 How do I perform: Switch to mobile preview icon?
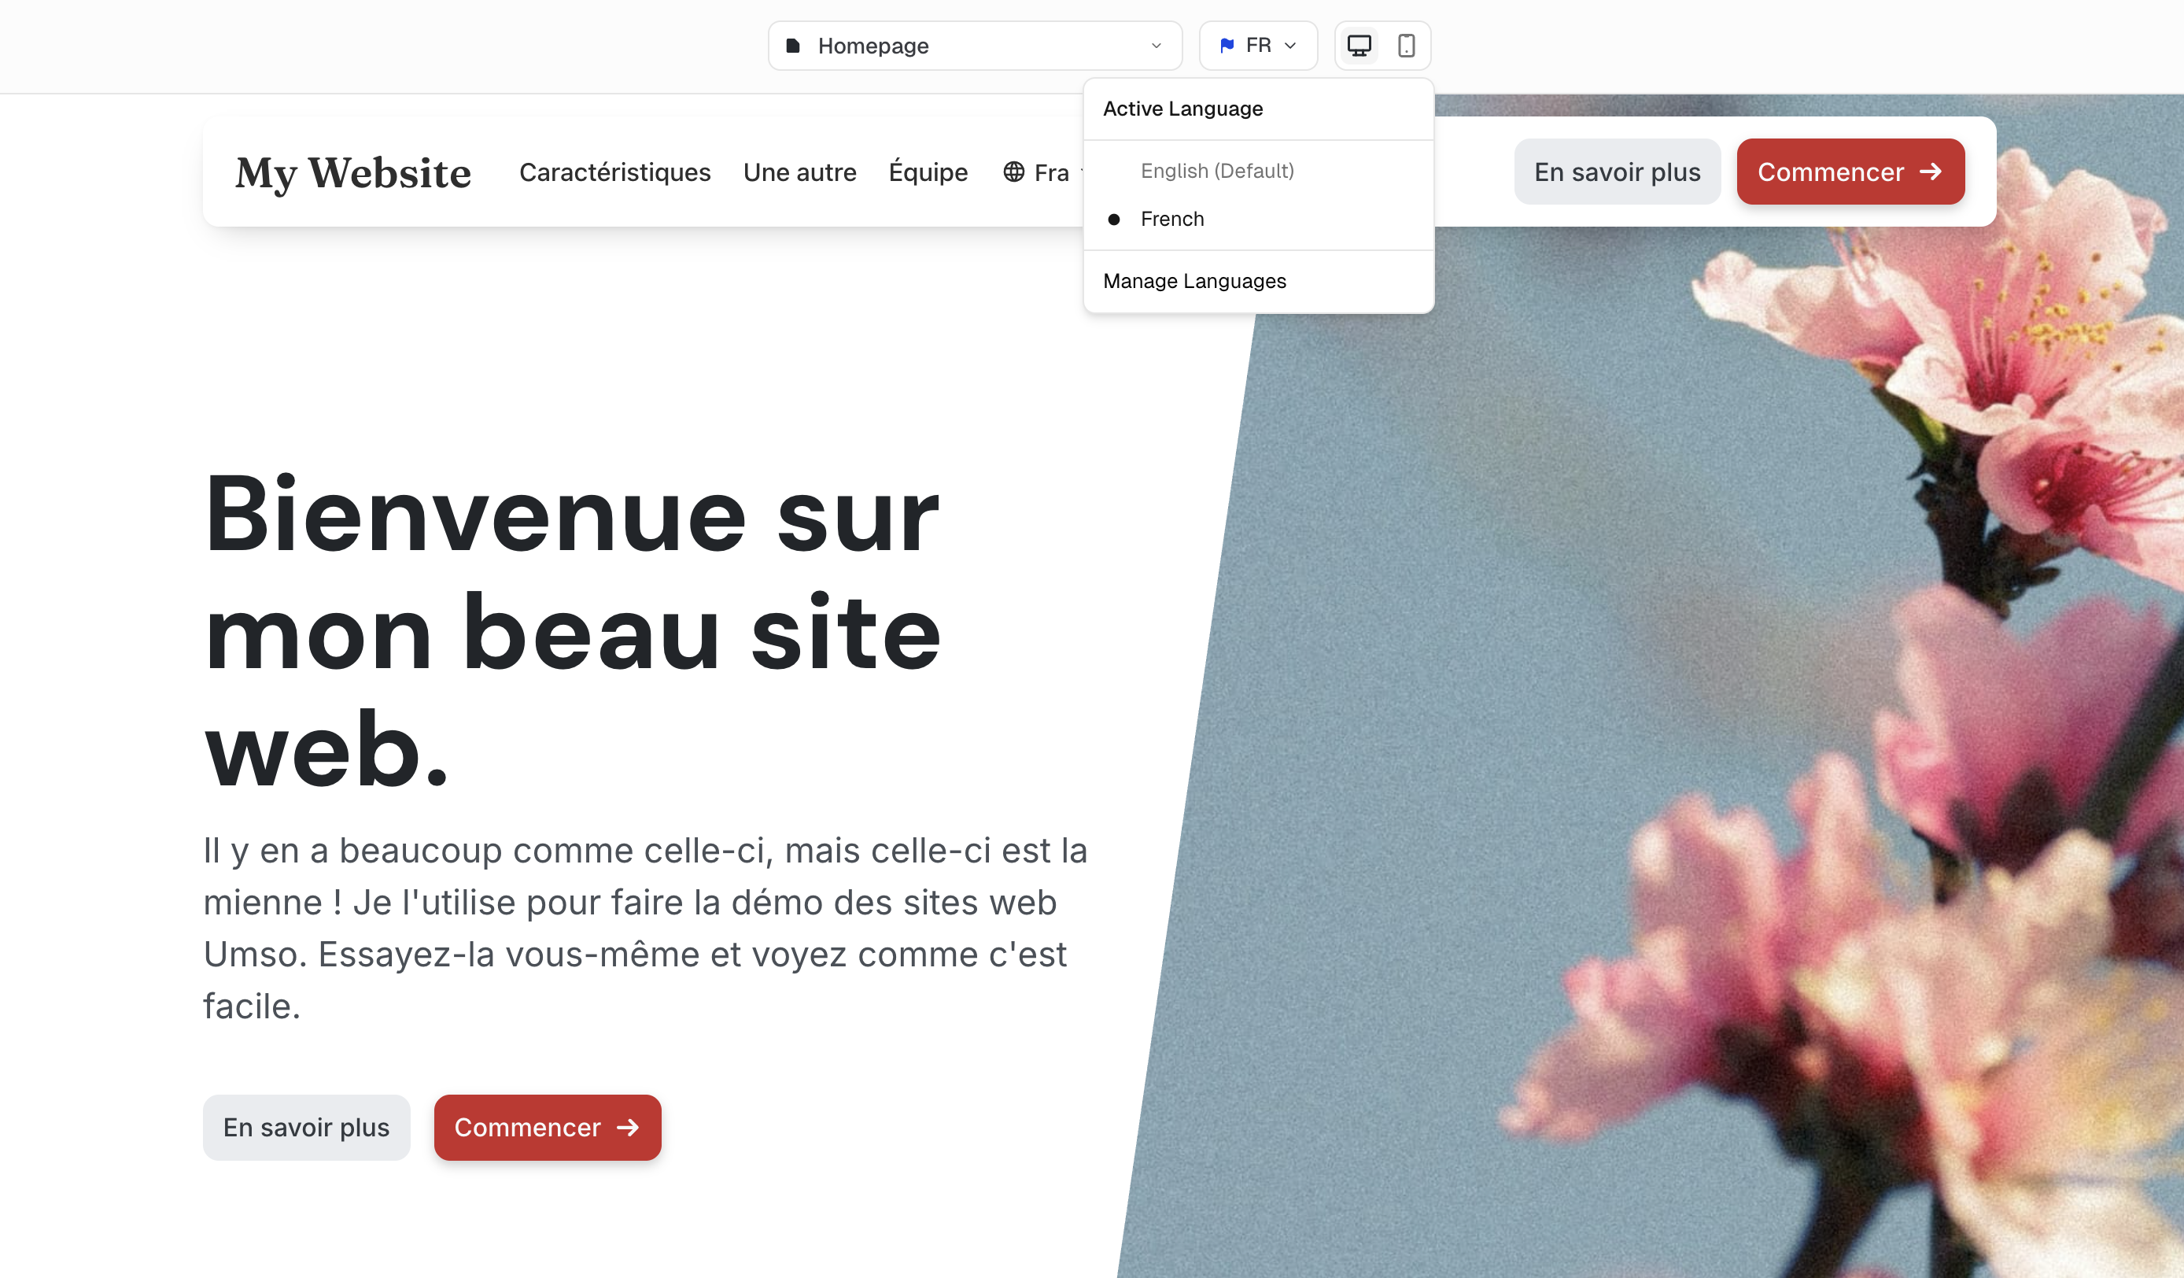[x=1406, y=45]
